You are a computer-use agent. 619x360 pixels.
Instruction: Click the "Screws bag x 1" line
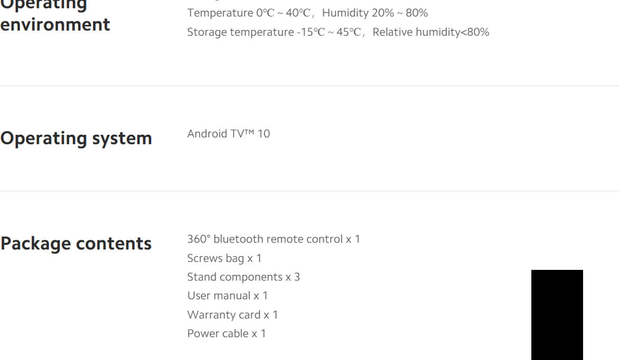coord(224,258)
